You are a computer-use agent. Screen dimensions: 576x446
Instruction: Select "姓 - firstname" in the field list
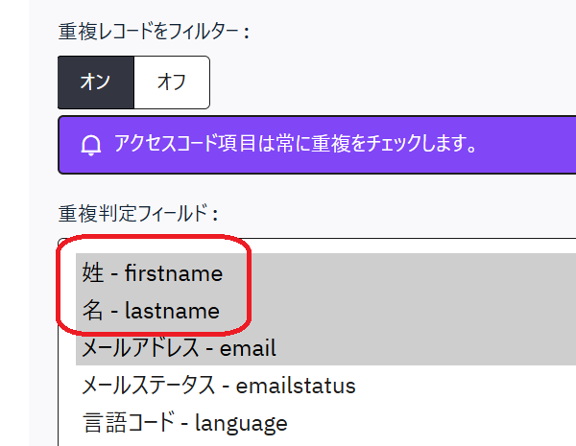[153, 273]
